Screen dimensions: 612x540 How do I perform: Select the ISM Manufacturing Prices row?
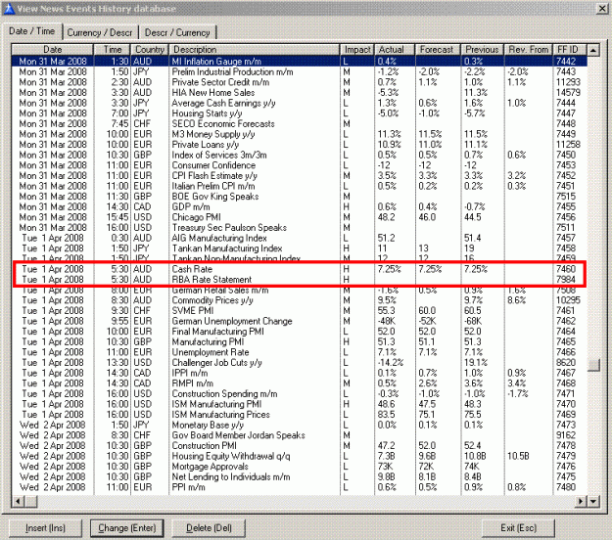pyautogui.click(x=299, y=415)
